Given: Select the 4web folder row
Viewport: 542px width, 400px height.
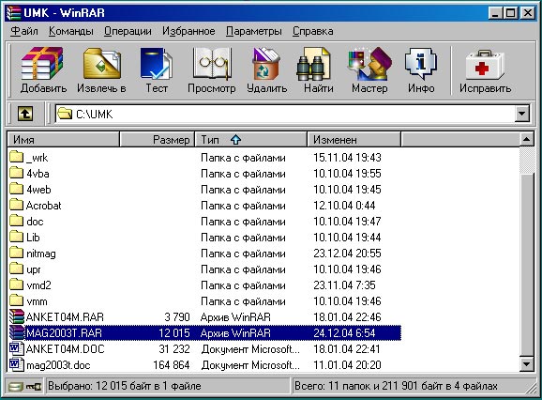Looking at the screenshot, I should tap(204, 189).
